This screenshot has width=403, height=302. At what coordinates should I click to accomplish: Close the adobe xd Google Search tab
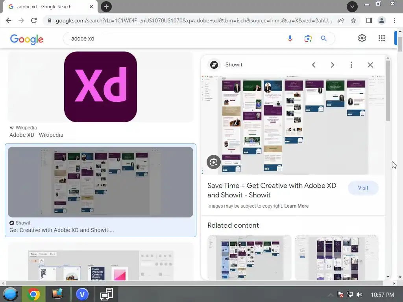91,7
